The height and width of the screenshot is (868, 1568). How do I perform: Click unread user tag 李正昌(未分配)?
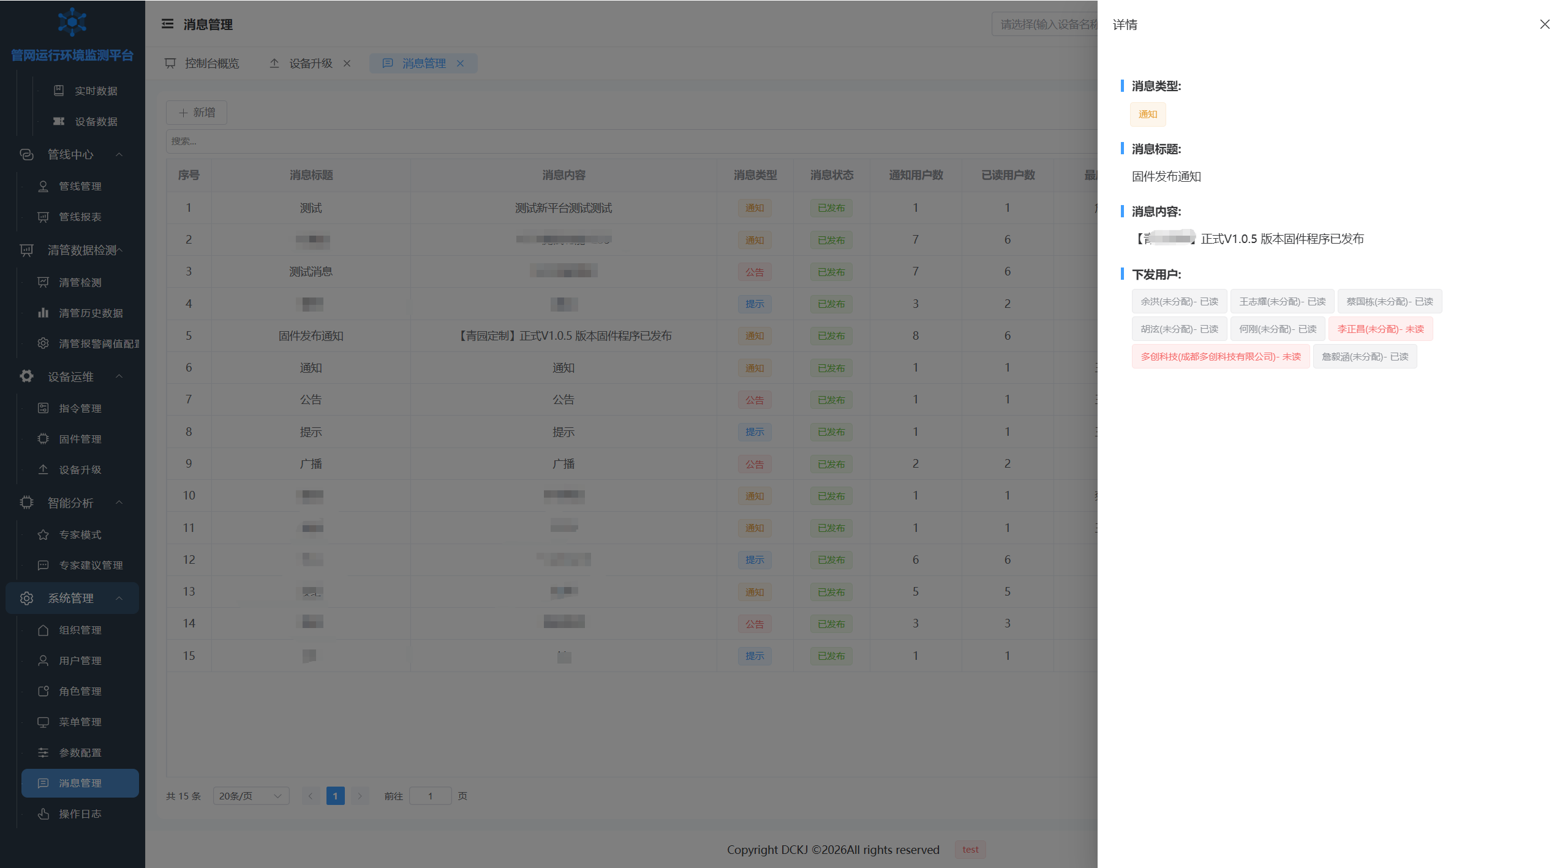pyautogui.click(x=1381, y=329)
